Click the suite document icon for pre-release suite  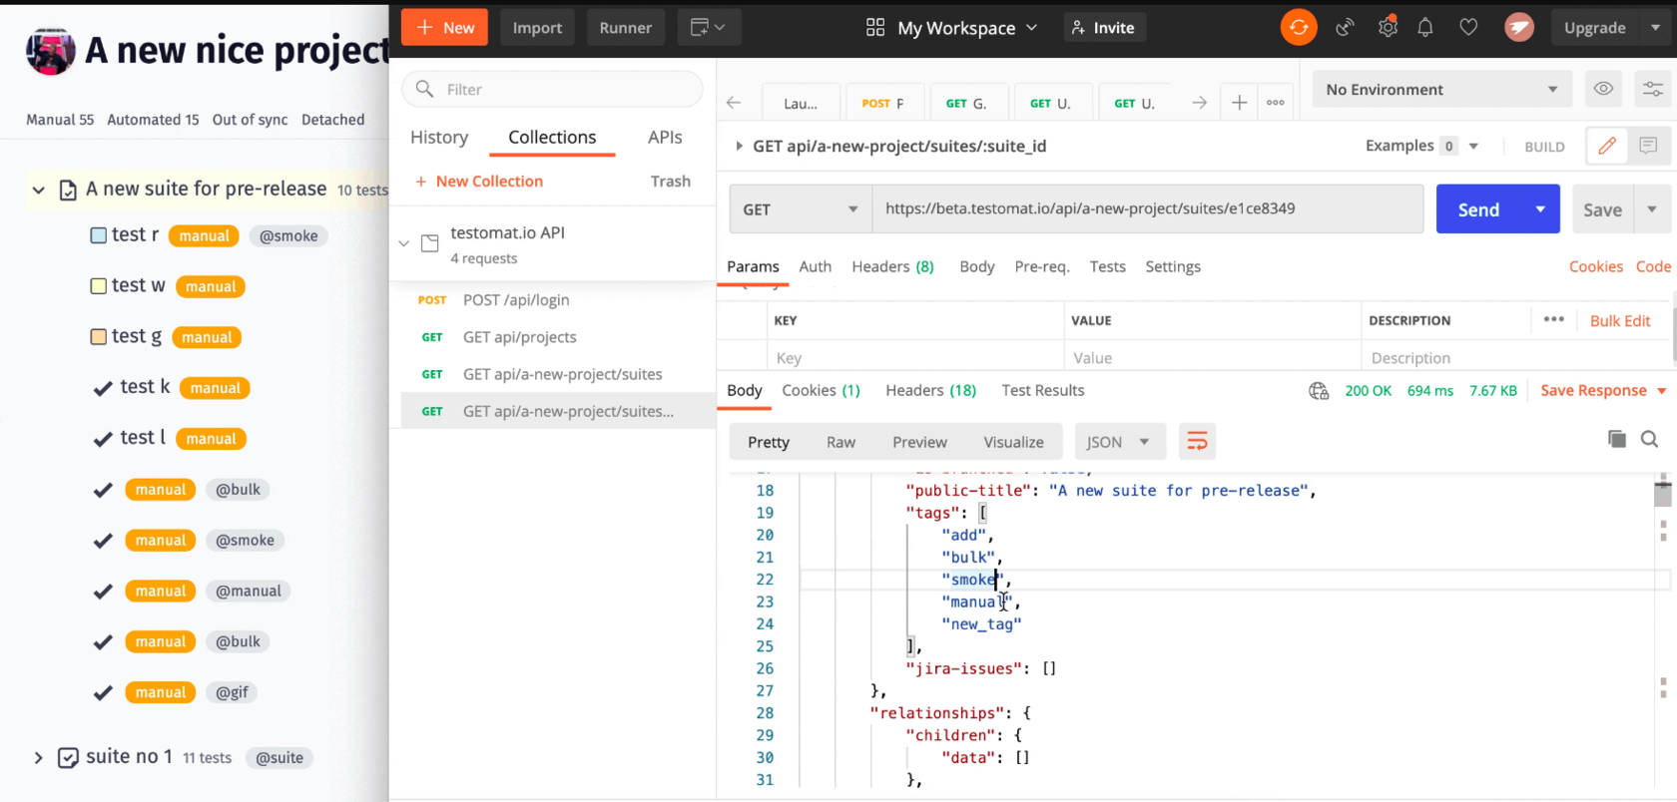click(x=68, y=190)
